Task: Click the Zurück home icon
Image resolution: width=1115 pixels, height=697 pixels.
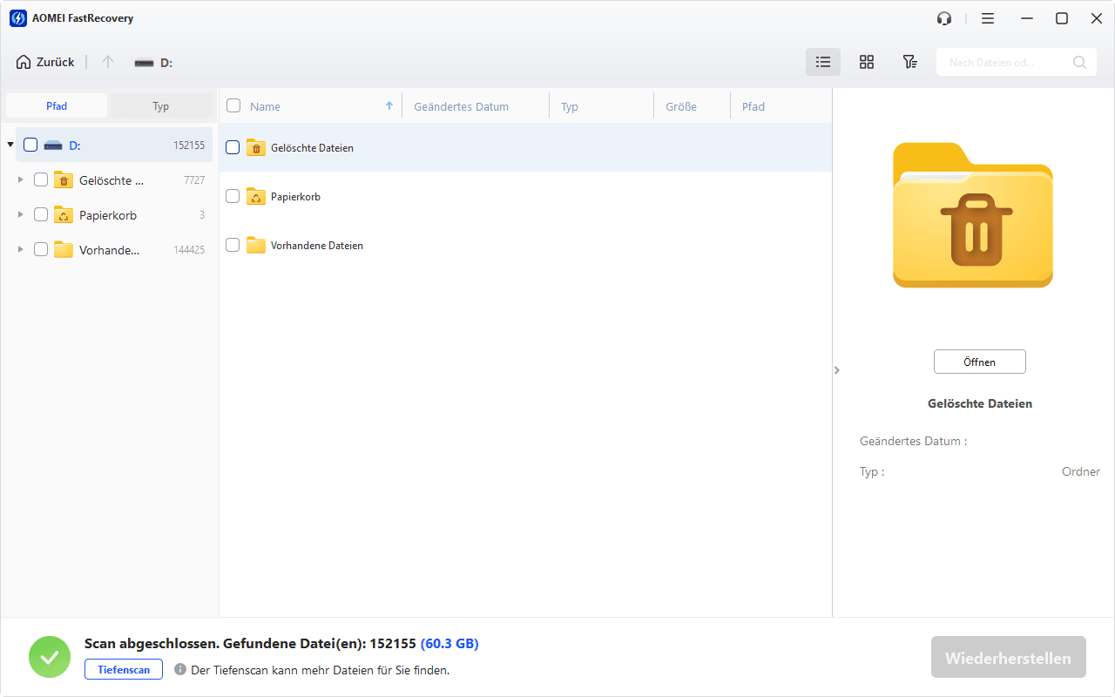Action: 24,62
